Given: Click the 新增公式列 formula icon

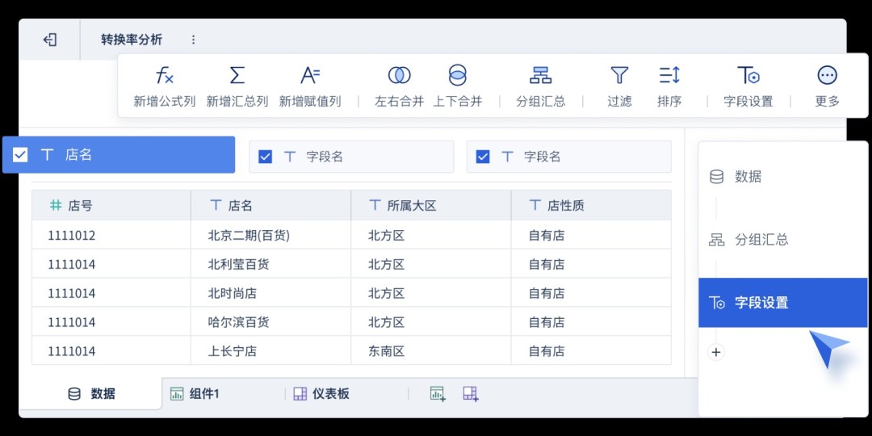Looking at the screenshot, I should point(165,76).
